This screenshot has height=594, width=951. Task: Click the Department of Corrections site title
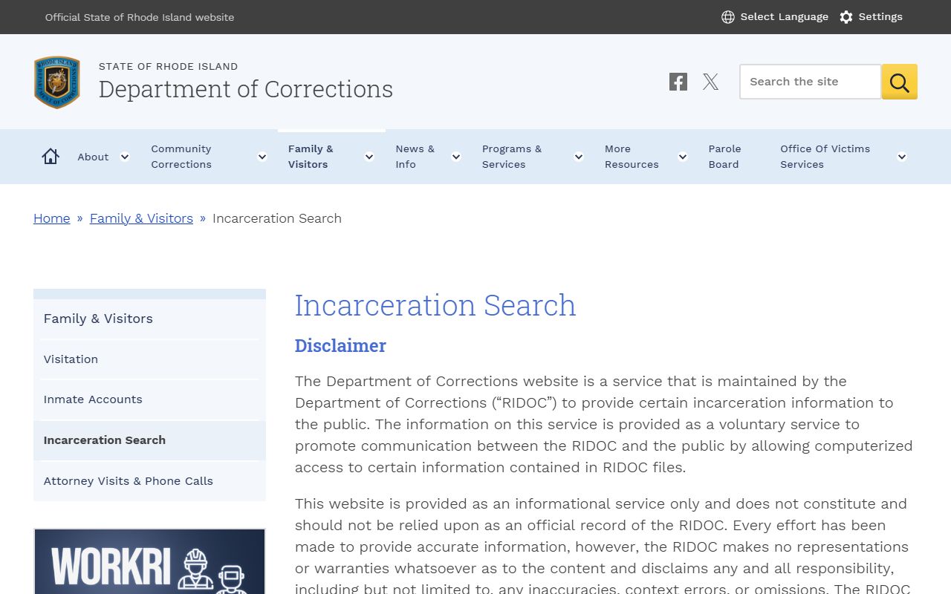[246, 89]
